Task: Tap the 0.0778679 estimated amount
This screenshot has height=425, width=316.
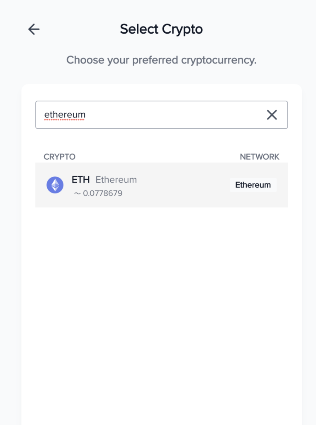Action: (x=102, y=193)
